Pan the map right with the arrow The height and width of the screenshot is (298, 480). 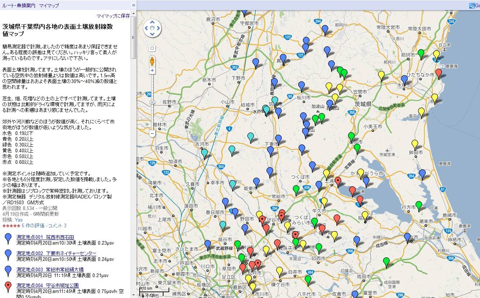pyautogui.click(x=158, y=29)
